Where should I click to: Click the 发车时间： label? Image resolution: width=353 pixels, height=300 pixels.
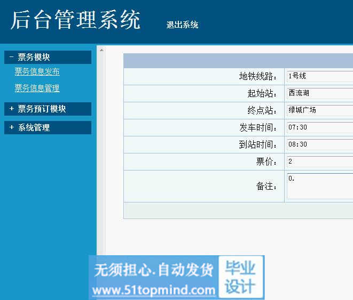tap(258, 127)
